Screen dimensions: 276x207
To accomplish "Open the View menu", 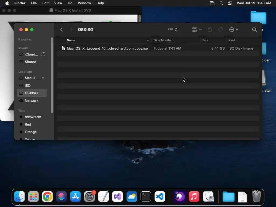I will [x=58, y=3].
